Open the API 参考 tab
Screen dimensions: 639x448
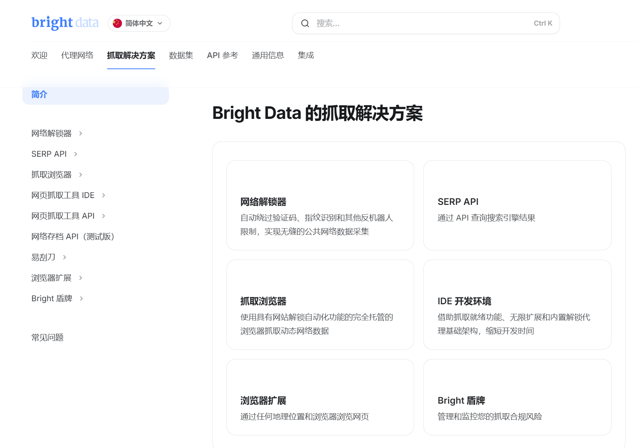click(x=223, y=55)
